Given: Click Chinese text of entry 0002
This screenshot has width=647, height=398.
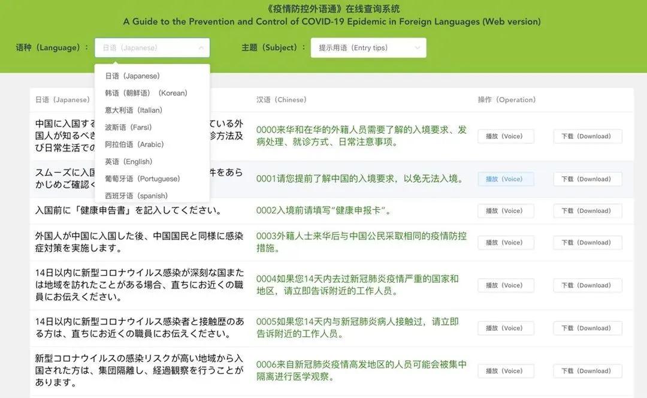Looking at the screenshot, I should [x=324, y=210].
